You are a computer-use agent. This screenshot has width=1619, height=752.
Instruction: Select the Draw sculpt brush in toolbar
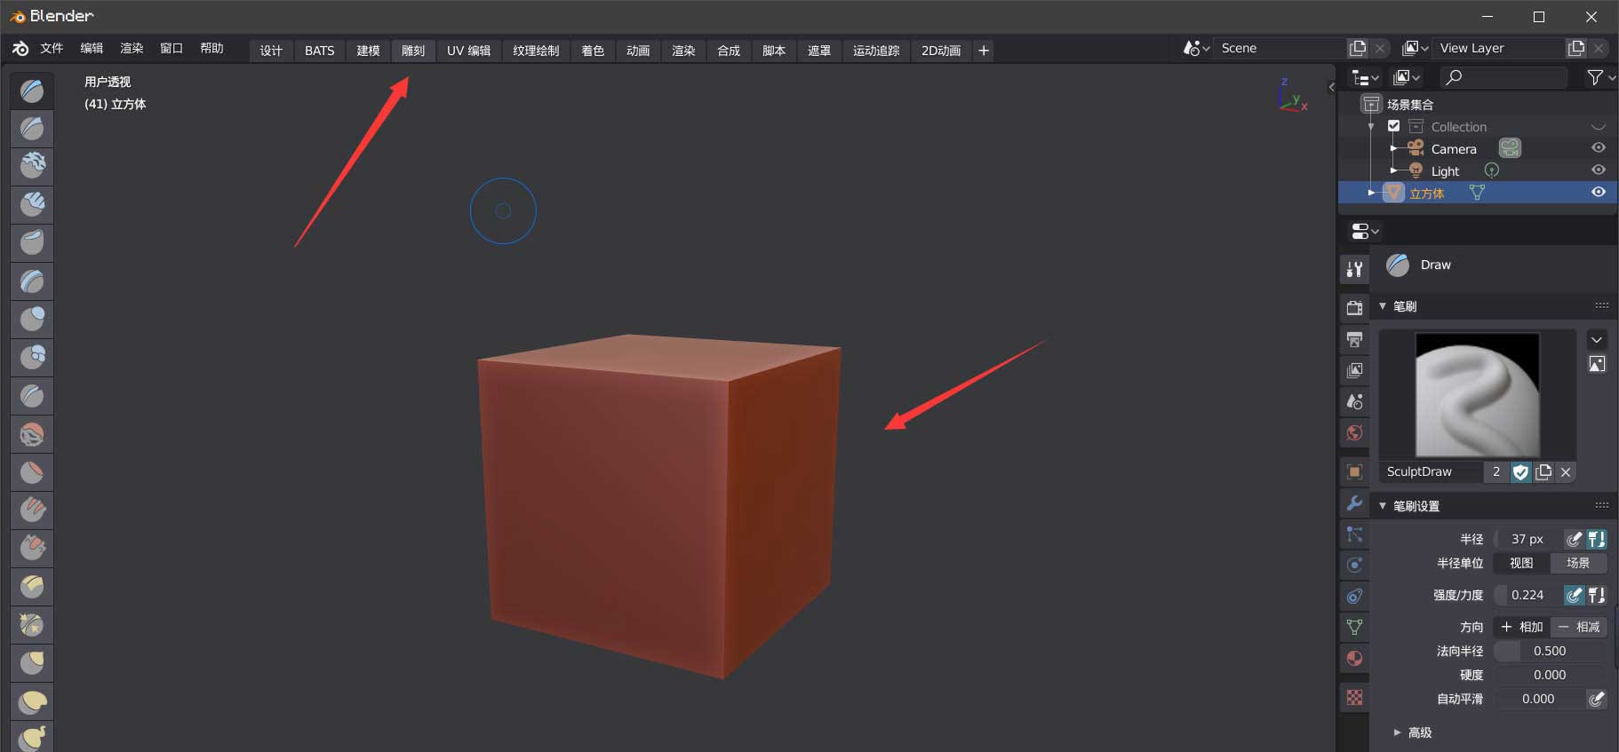[x=32, y=91]
